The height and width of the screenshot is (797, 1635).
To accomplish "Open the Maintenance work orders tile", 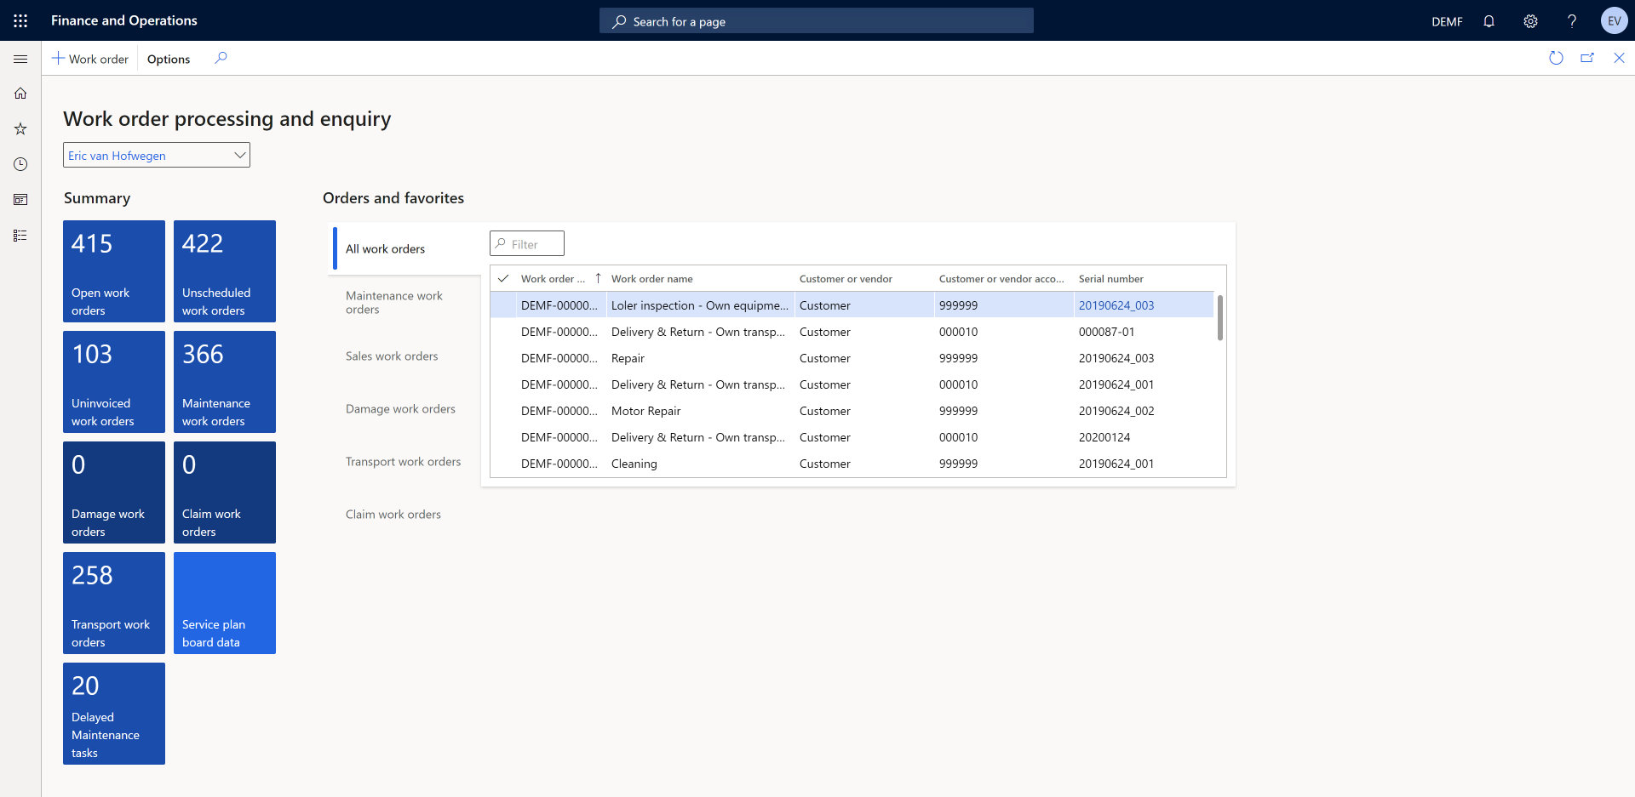I will click(225, 382).
